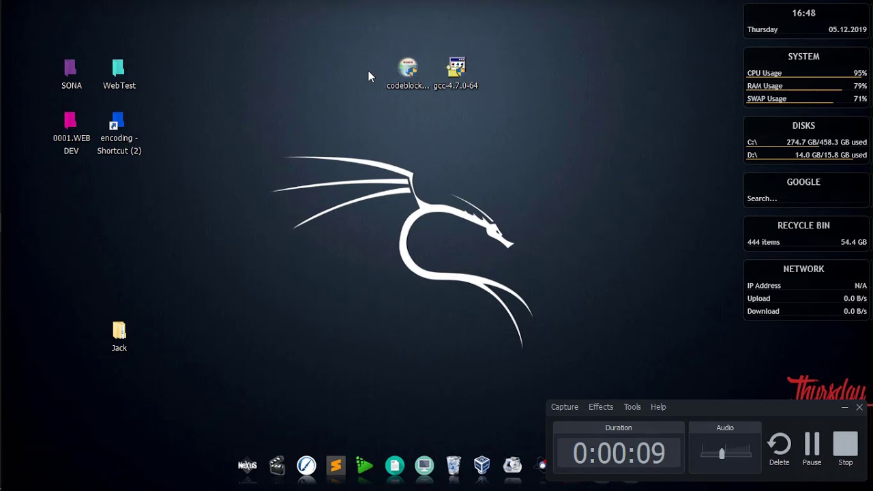Launch the clapperboard video app in dock

277,465
